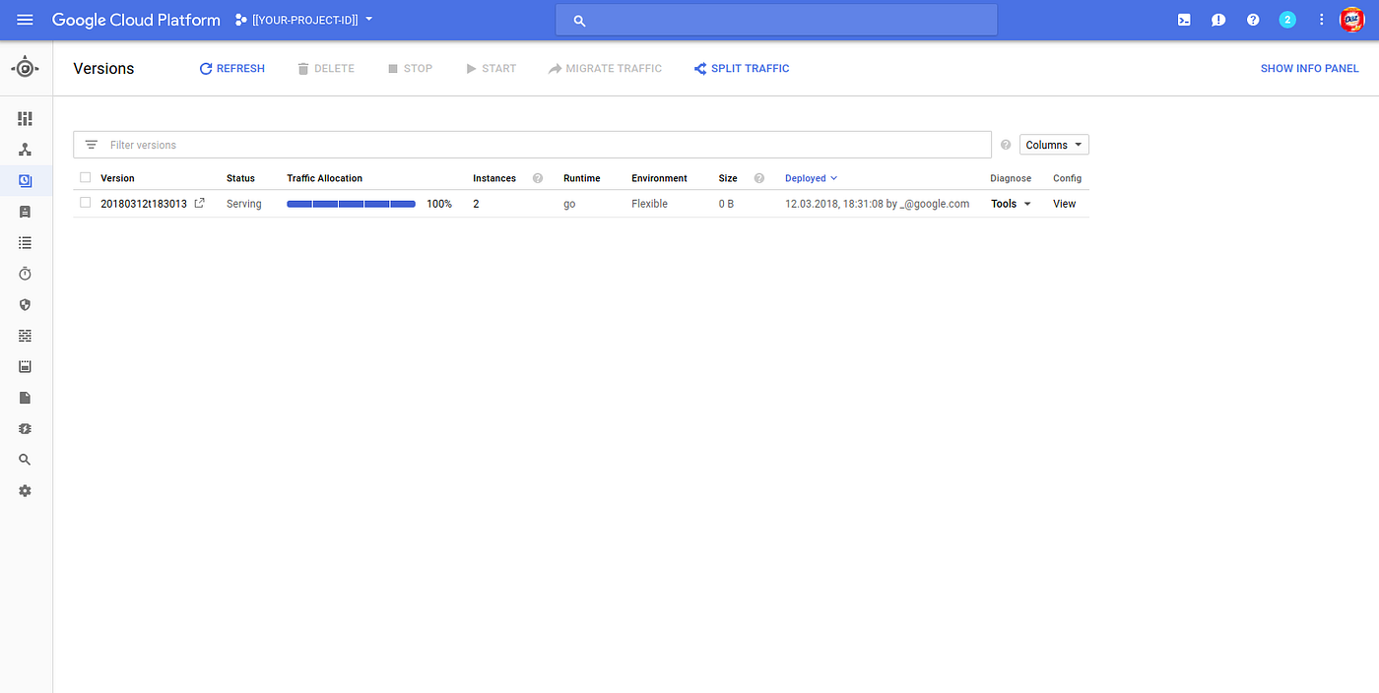This screenshot has width=1379, height=693.
Task: Select the Firewall rules shield icon
Action: coord(25,304)
